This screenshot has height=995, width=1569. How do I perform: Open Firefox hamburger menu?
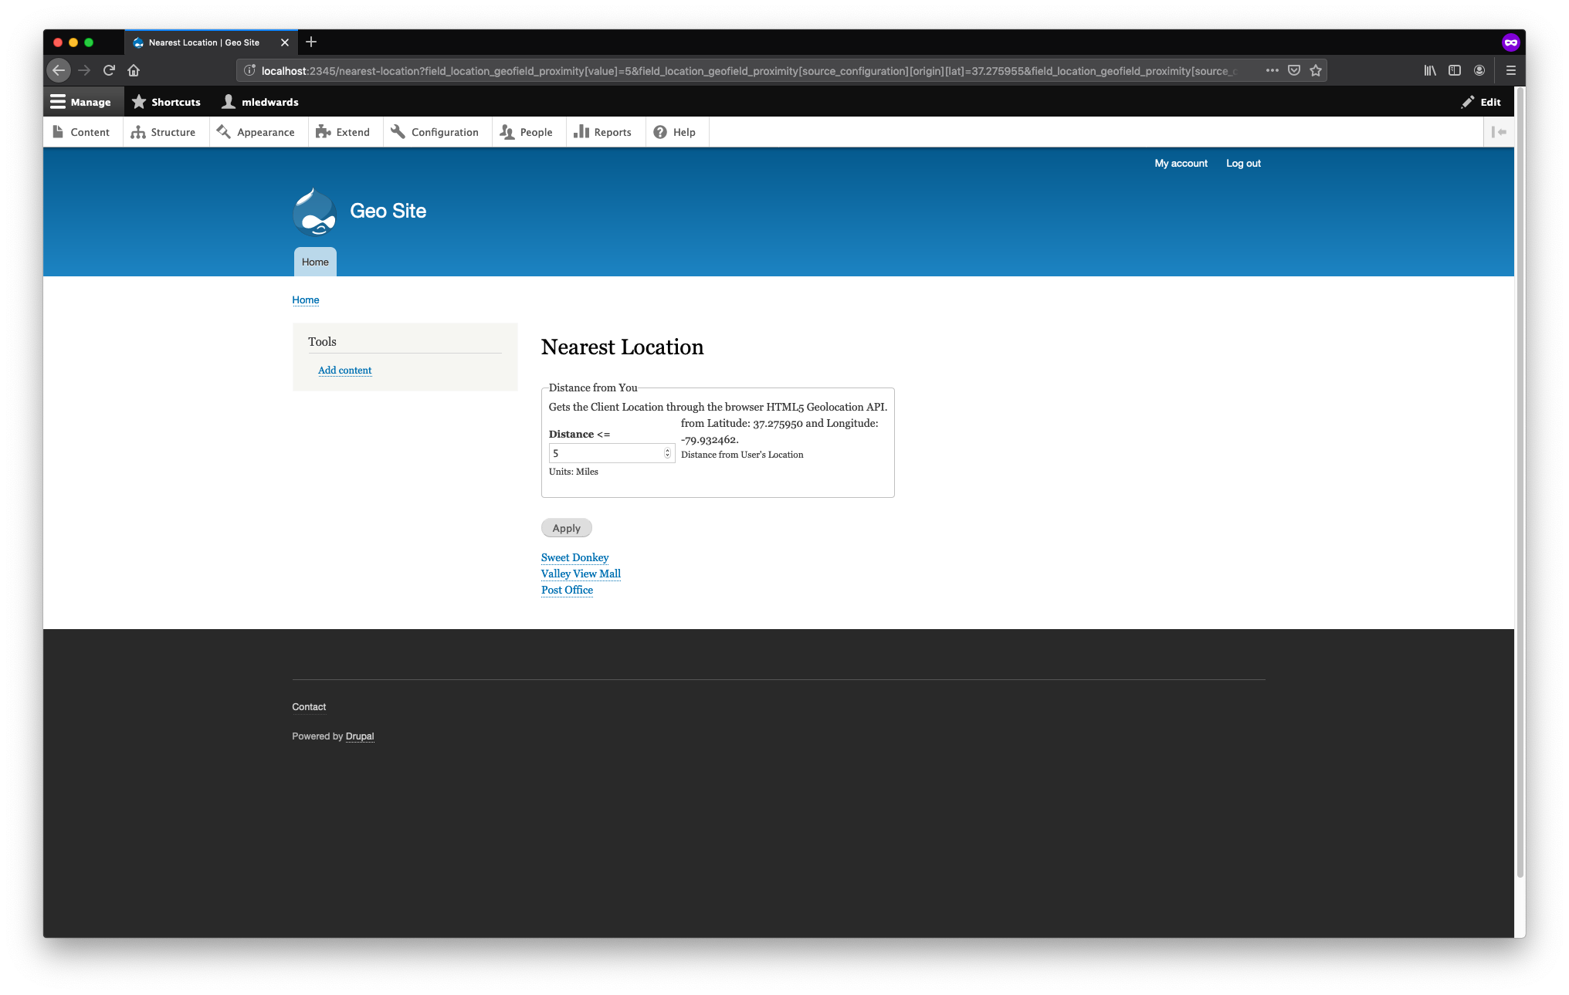click(1511, 70)
